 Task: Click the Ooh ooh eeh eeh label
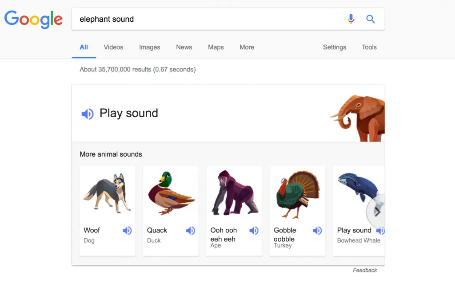click(x=224, y=235)
